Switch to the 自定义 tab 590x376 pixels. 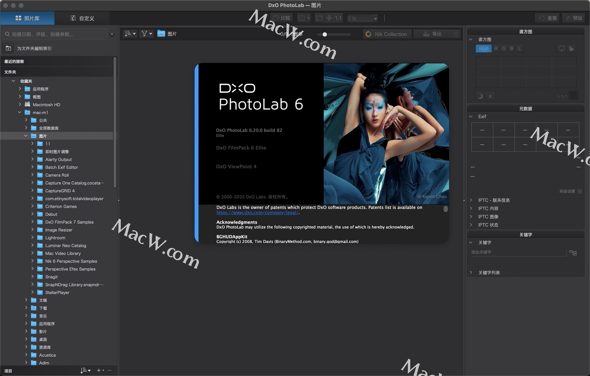(82, 18)
